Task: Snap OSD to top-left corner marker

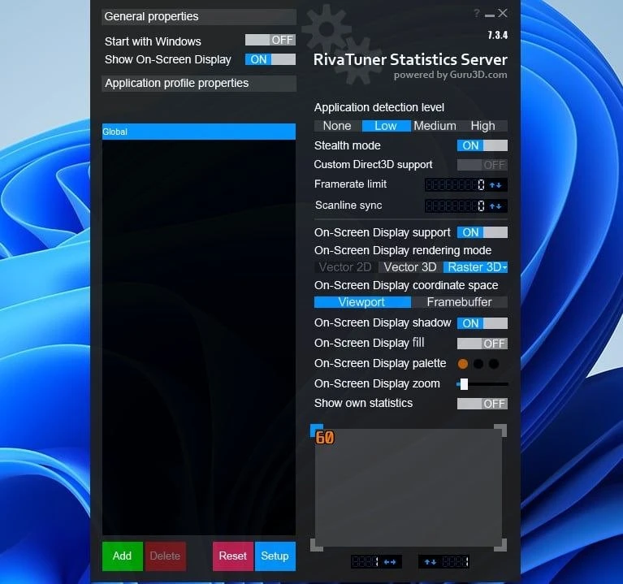Action: [316, 430]
